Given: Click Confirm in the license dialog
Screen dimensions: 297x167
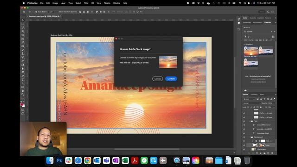Looking at the screenshot, I should coord(171,79).
